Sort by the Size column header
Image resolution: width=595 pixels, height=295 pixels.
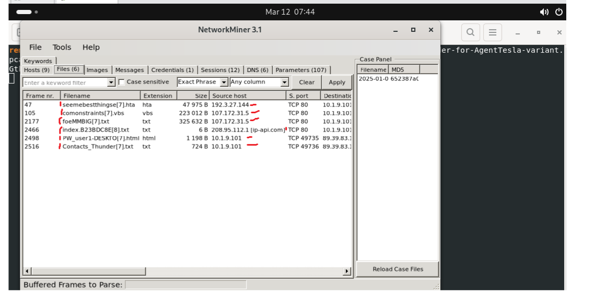click(x=193, y=96)
